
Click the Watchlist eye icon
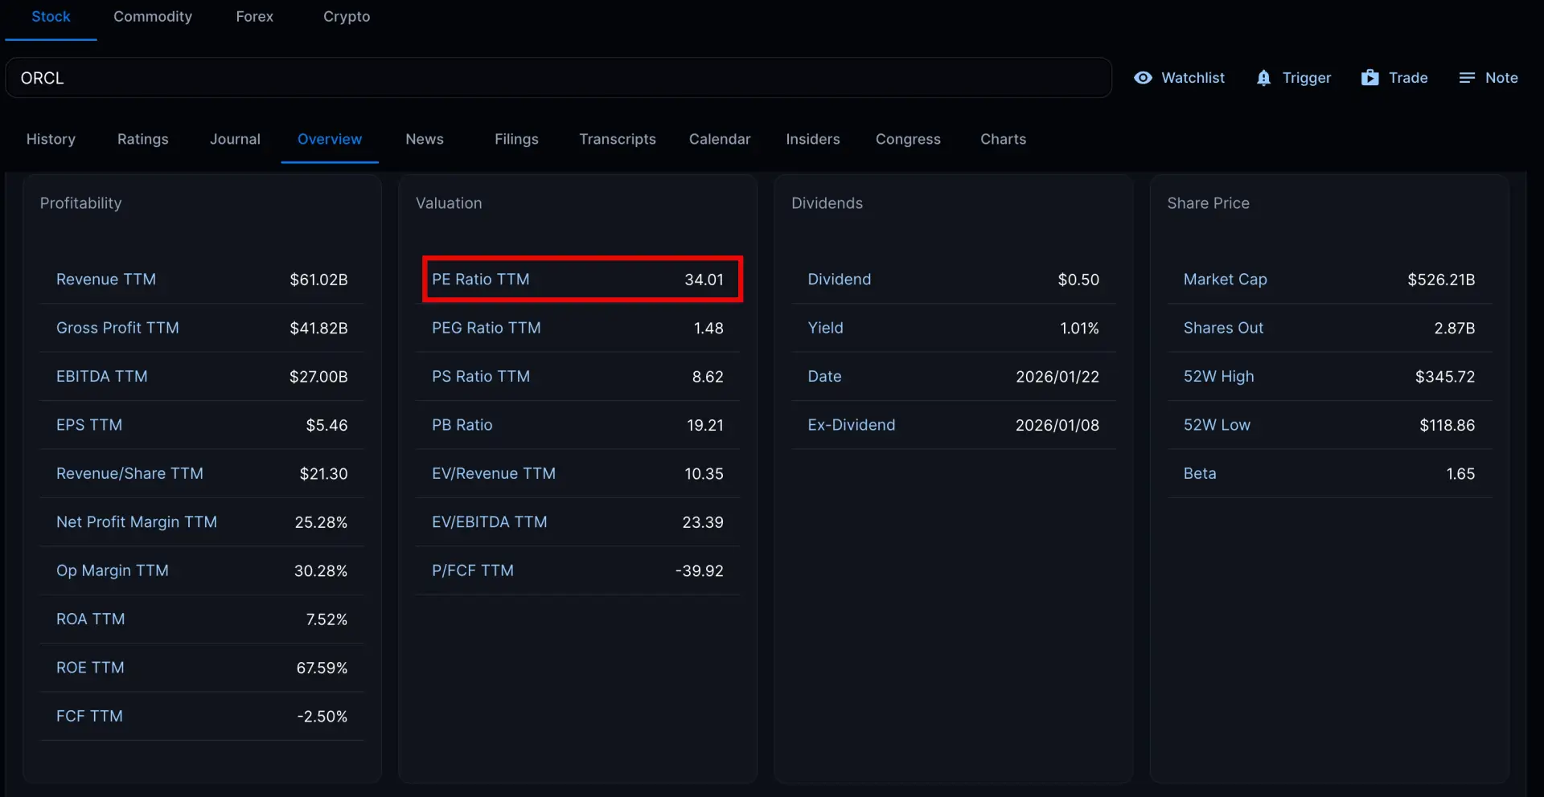pos(1143,78)
